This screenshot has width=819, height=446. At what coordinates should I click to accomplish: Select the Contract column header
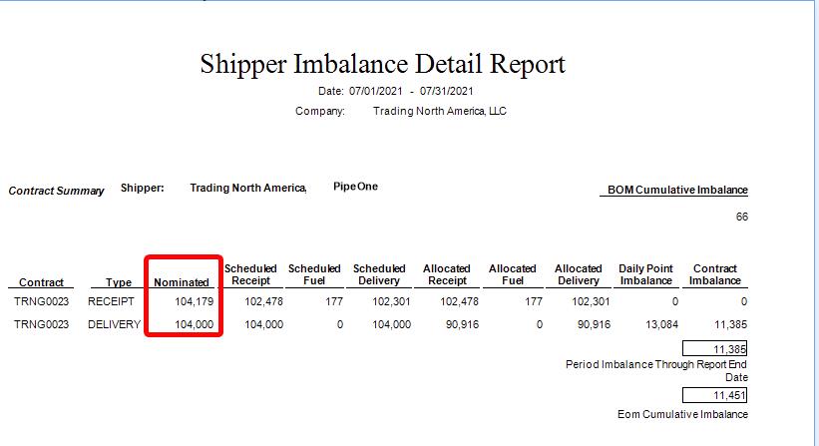tap(41, 282)
